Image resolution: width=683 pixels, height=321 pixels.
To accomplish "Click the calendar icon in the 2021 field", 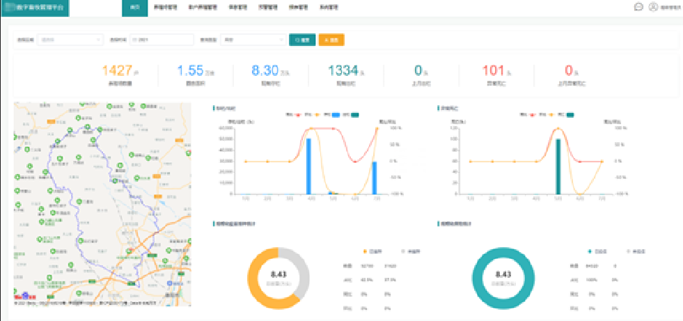I will pos(134,40).
